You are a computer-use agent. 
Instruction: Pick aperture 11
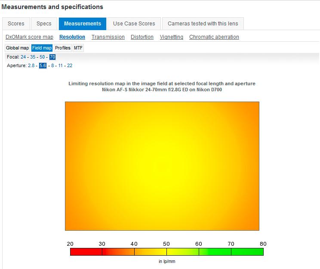(60, 65)
